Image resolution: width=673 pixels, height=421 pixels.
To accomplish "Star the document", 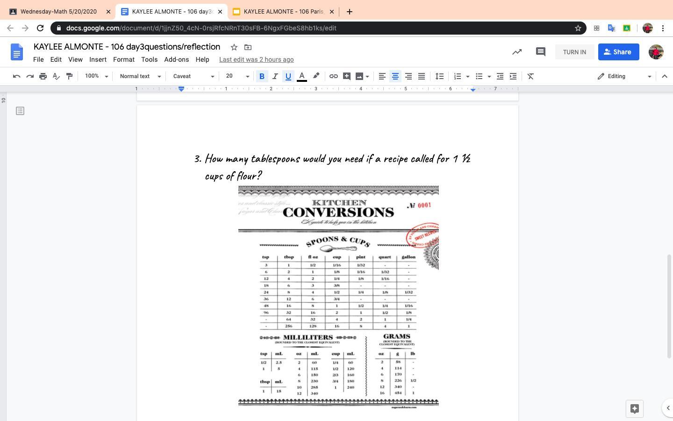I will [x=234, y=47].
